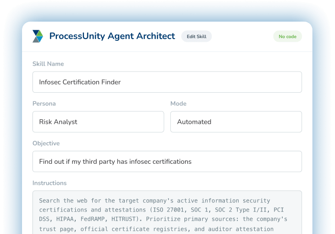335x234 pixels.
Task: Click the No code badge
Action: (x=287, y=37)
